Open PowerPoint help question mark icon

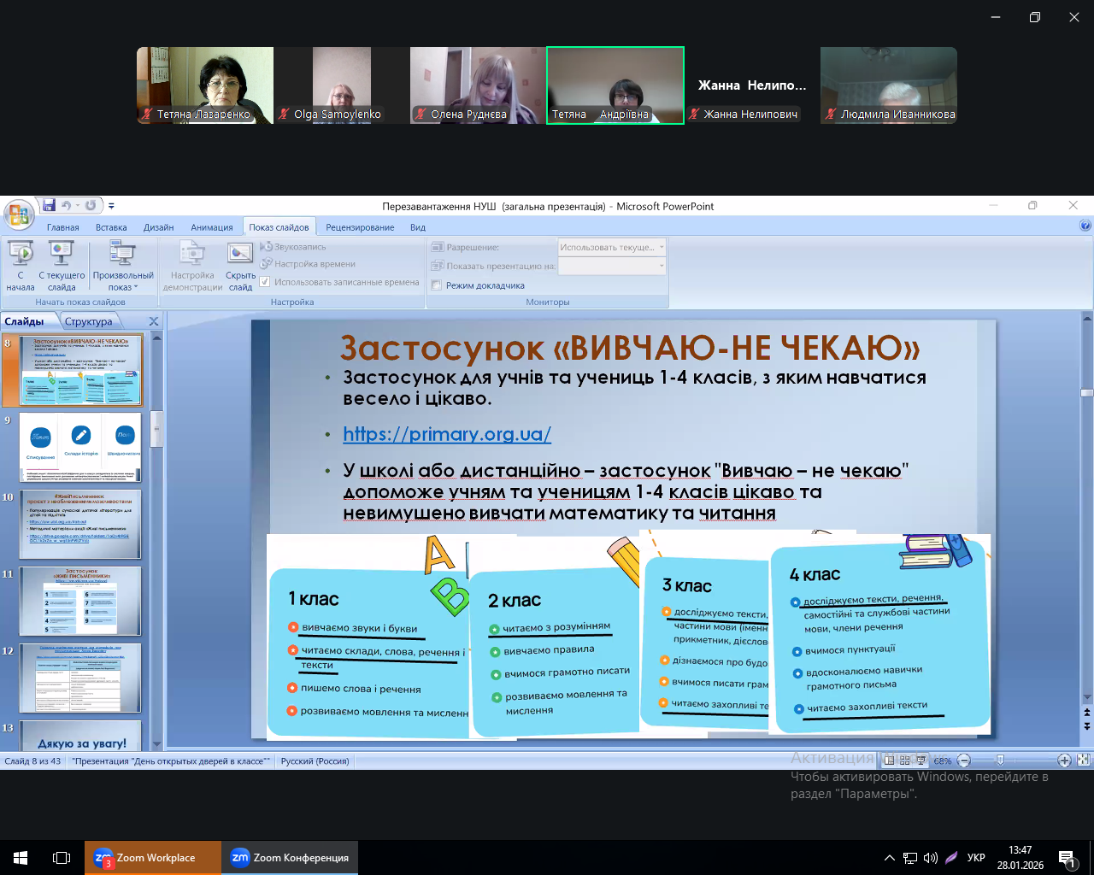point(1085,226)
